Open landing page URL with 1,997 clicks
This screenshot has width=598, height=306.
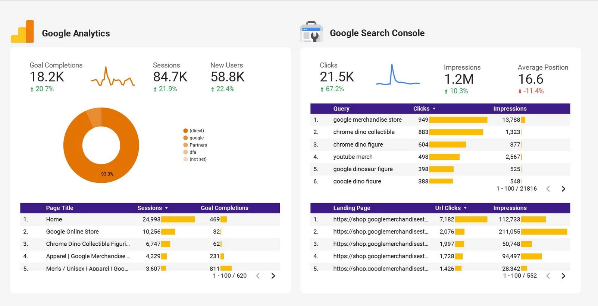click(381, 244)
